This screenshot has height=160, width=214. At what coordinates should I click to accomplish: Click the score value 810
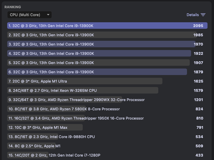coord(200,118)
